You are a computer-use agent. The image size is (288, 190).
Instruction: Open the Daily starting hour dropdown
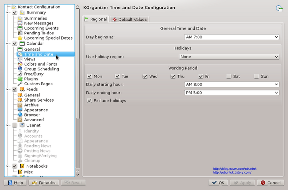pos(232,84)
